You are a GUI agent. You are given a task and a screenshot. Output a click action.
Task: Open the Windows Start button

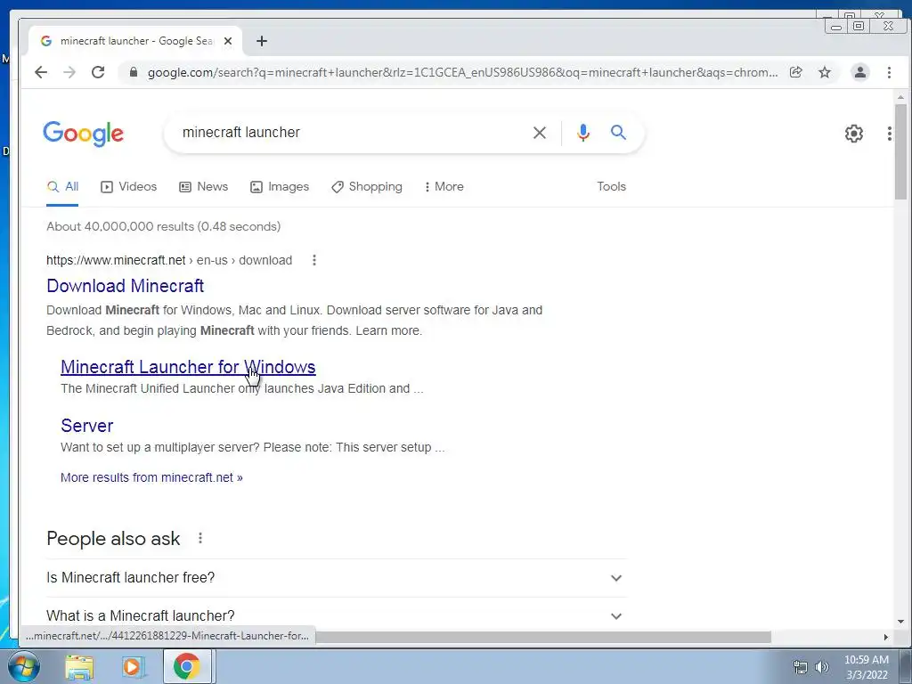click(24, 666)
